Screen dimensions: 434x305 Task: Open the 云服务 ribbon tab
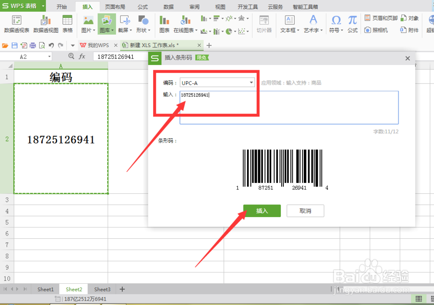tap(276, 7)
